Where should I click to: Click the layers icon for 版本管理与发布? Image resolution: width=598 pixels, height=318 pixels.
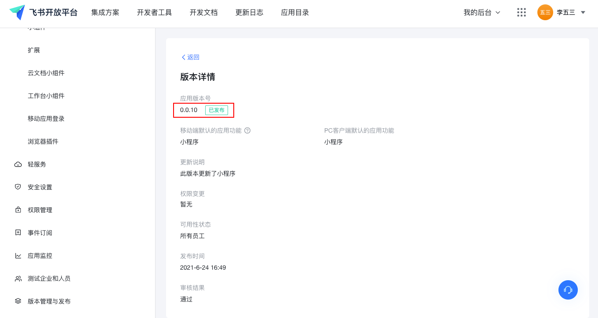click(x=18, y=301)
